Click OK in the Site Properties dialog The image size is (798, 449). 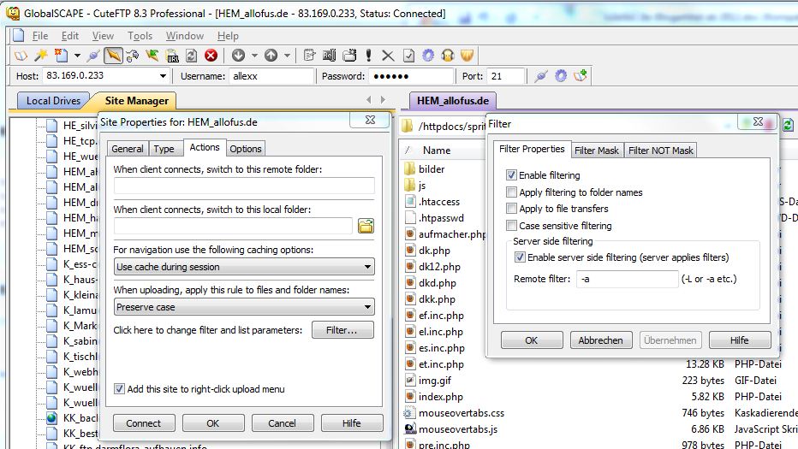click(x=212, y=423)
